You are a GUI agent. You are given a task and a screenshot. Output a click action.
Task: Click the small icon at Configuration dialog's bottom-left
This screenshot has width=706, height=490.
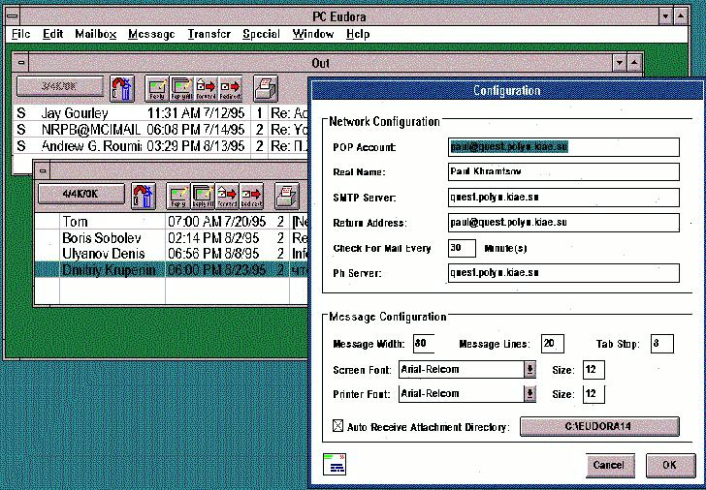click(335, 464)
